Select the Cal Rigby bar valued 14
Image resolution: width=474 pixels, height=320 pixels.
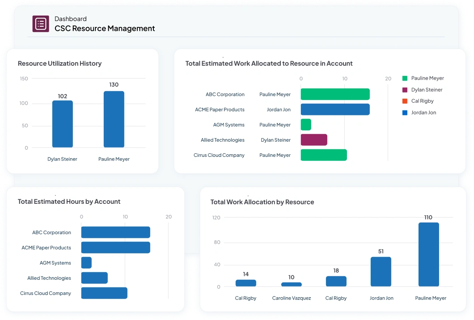[246, 283]
